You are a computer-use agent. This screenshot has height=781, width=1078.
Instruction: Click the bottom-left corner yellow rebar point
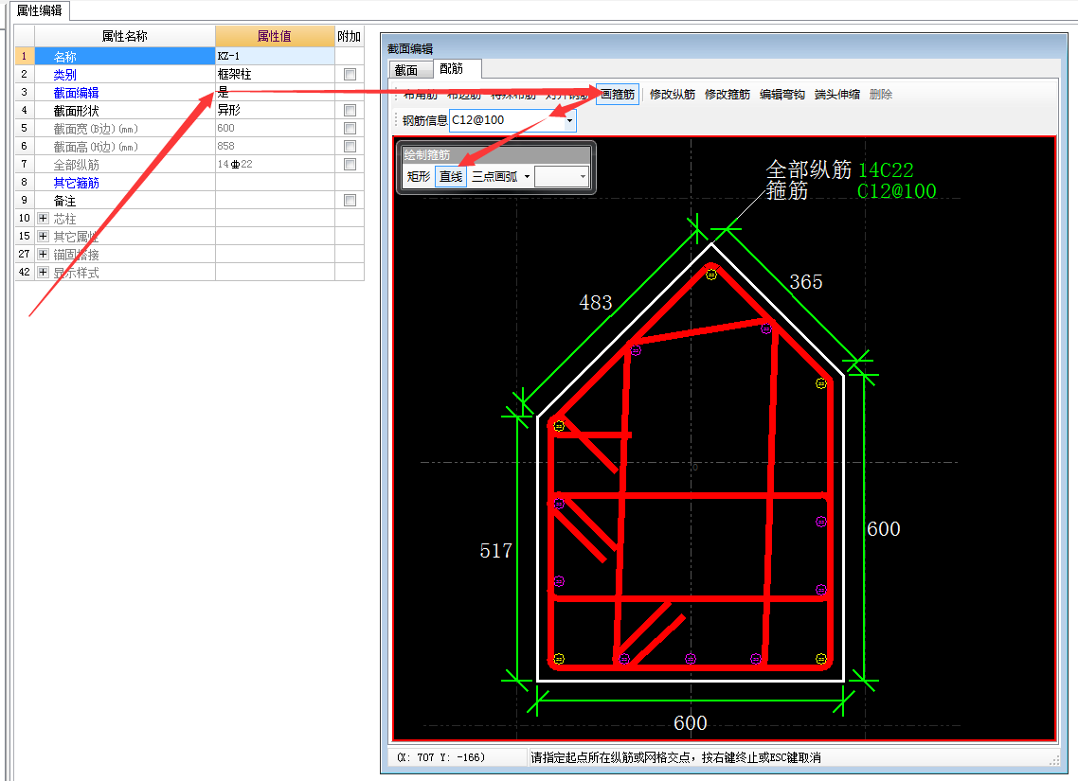click(x=559, y=659)
